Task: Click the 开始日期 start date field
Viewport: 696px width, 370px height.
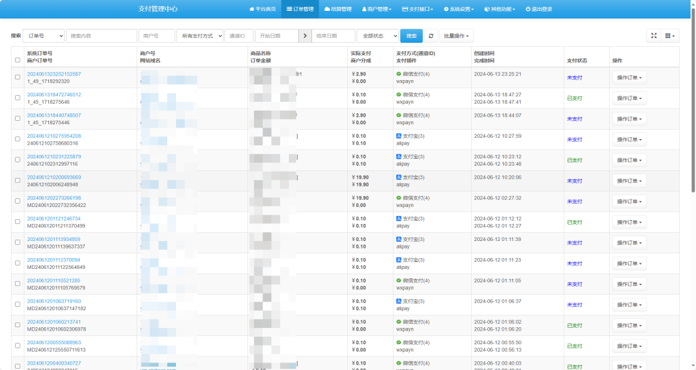Action: pyautogui.click(x=277, y=36)
